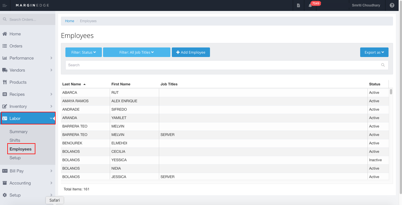Click the Bill Pay money icon
The height and width of the screenshot is (205, 402).
(4, 171)
